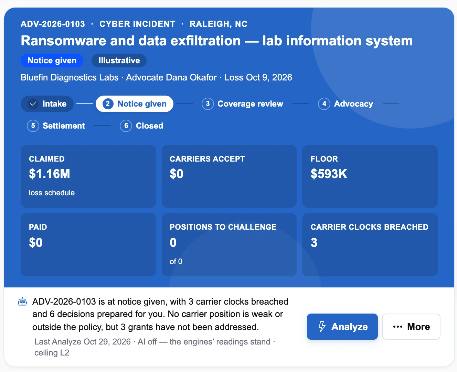Click the 'of 0' caption

tap(176, 262)
